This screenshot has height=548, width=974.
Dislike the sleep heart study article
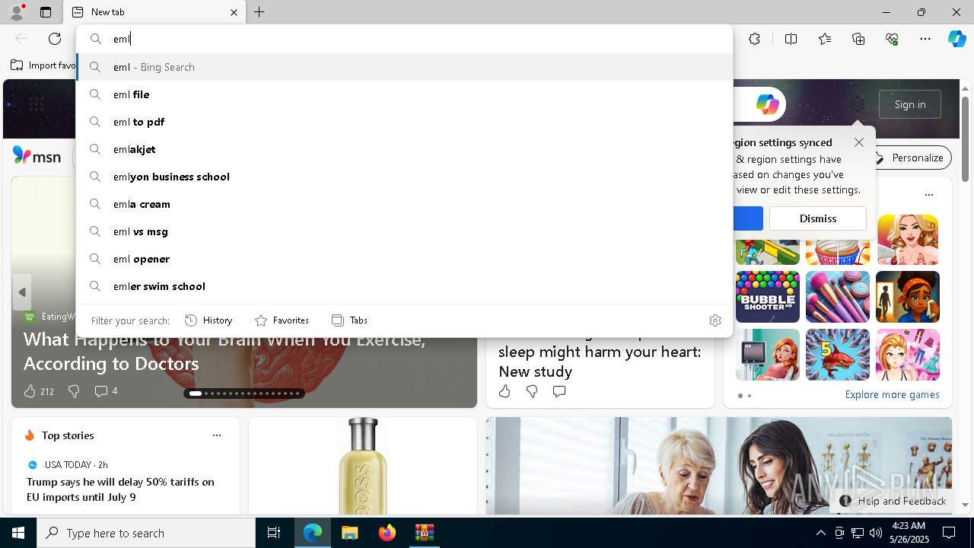click(x=532, y=391)
